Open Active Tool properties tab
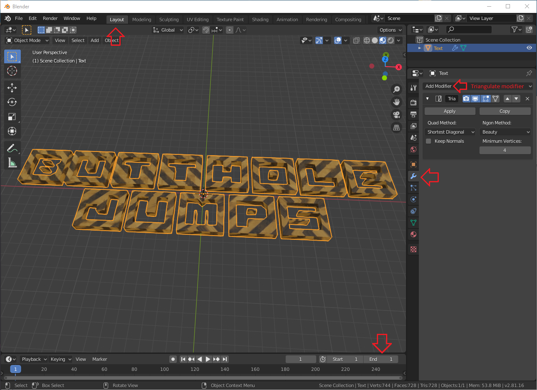 point(413,88)
